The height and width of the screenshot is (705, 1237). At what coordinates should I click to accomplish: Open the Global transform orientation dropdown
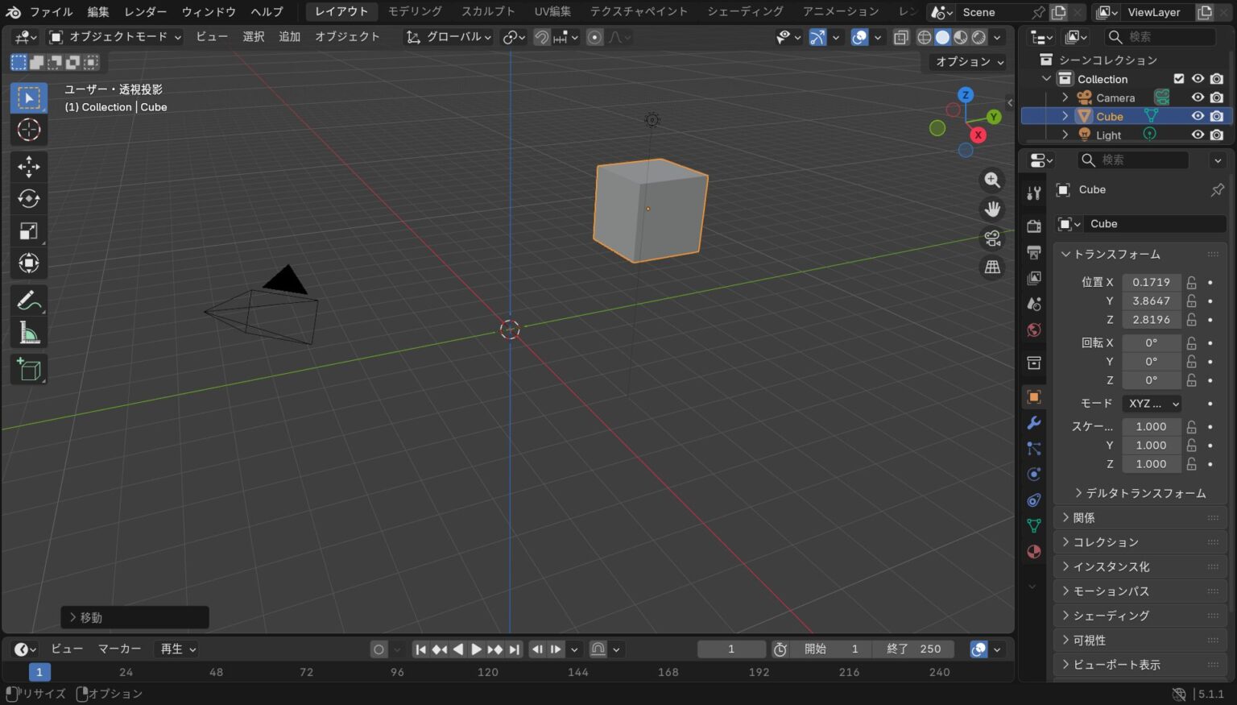pos(449,37)
